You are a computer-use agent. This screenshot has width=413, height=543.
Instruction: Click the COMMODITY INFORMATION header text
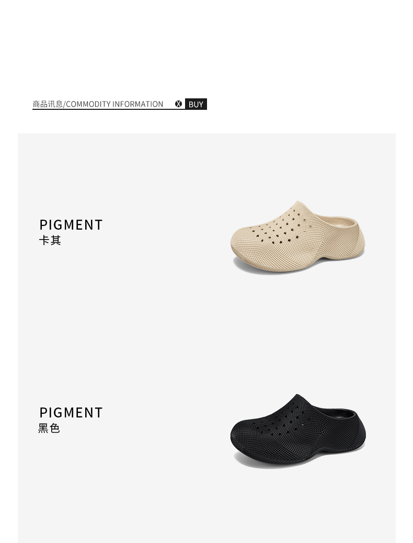[114, 104]
